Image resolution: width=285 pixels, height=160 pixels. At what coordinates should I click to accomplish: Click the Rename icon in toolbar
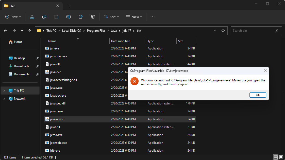pos(69,17)
